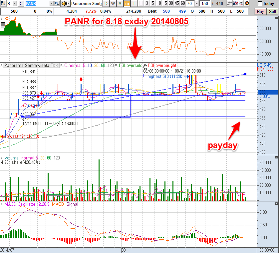Click the Panorama Sentr company name field
Screen dimensions: 279x253
[x=87, y=3]
